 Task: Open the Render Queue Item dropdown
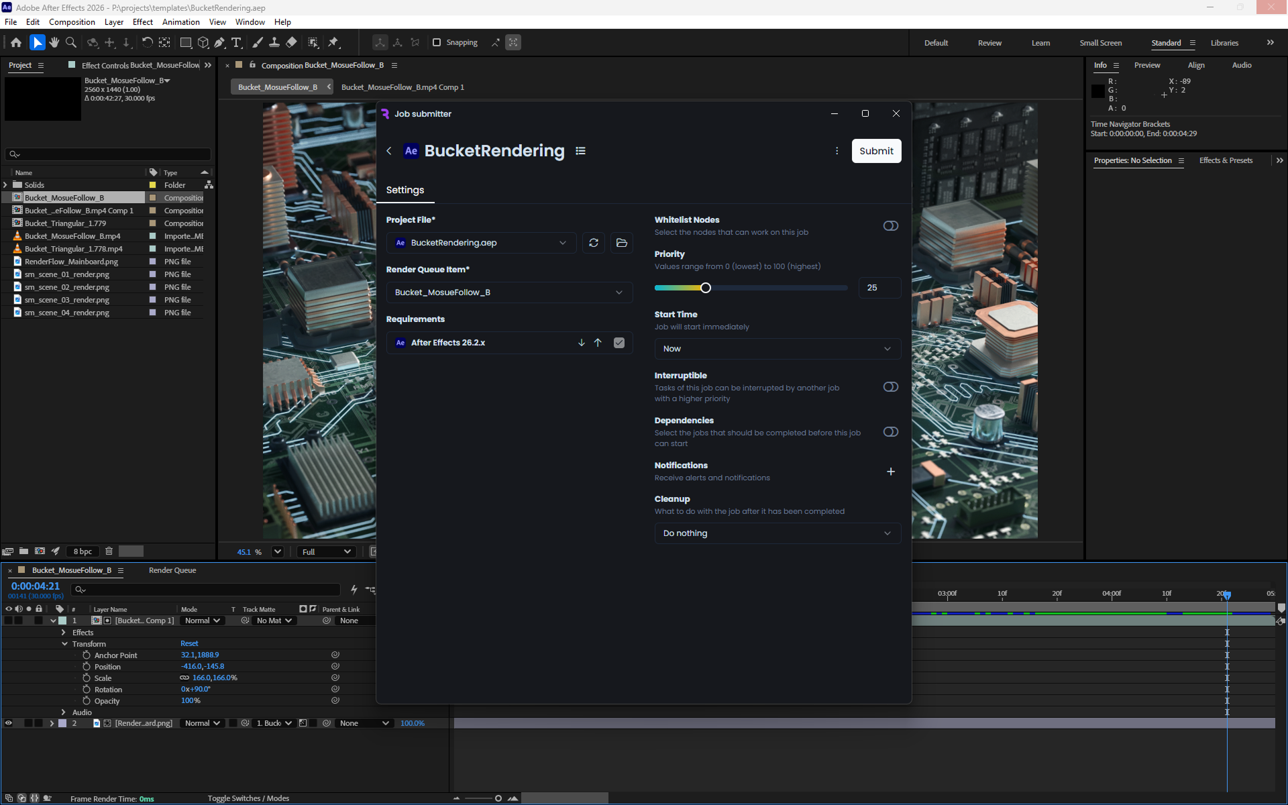509,292
